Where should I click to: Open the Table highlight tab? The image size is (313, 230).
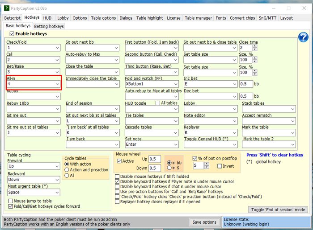click(150, 18)
